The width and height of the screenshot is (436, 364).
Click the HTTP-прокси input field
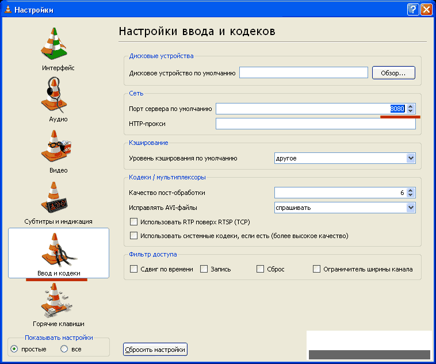[x=316, y=124]
